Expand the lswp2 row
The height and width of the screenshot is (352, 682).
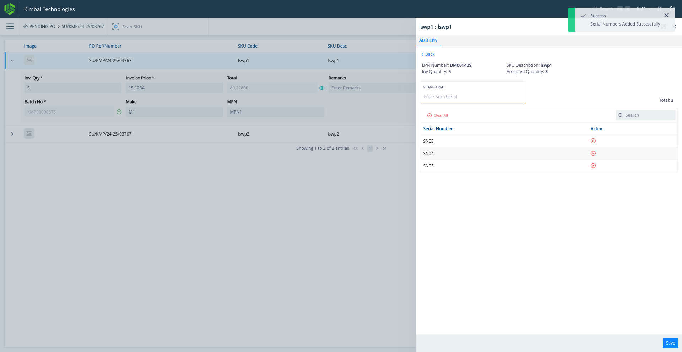pyautogui.click(x=12, y=134)
